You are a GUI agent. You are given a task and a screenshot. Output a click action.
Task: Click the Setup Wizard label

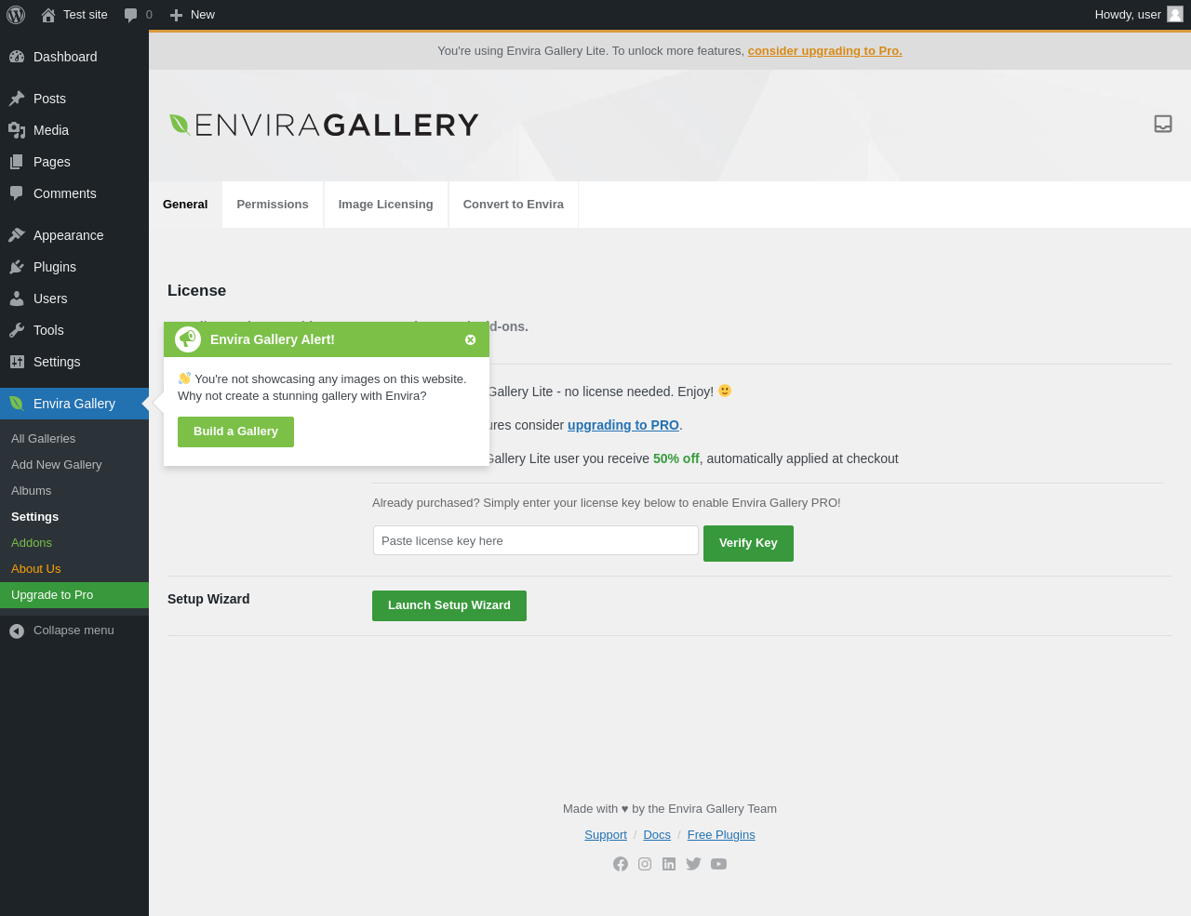208,599
